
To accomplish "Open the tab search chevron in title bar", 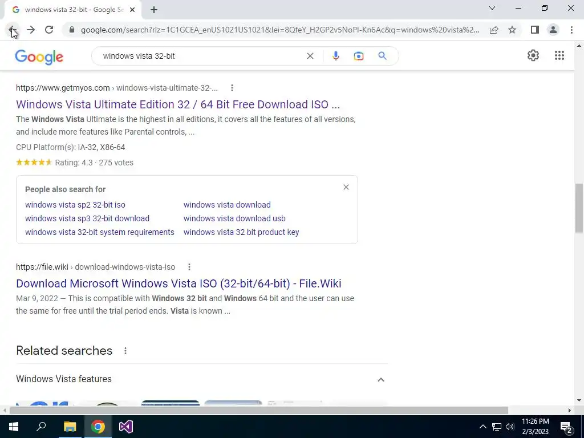I will 492,8.
